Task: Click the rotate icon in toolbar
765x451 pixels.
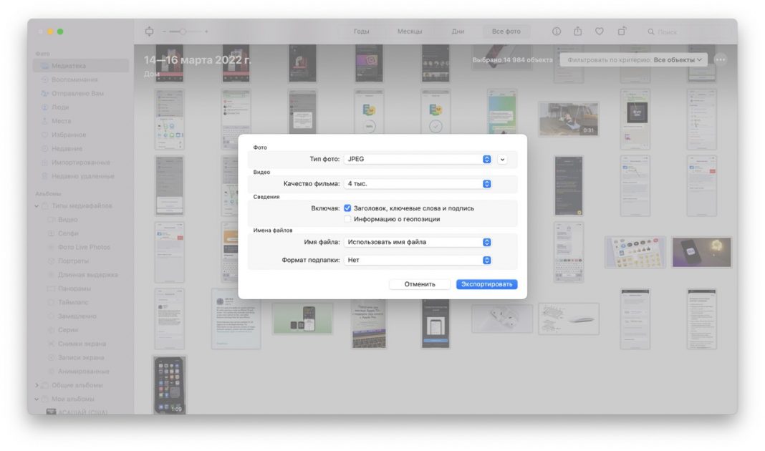Action: (x=622, y=31)
